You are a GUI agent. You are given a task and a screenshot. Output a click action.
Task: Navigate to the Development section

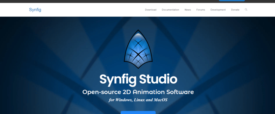[218, 10]
